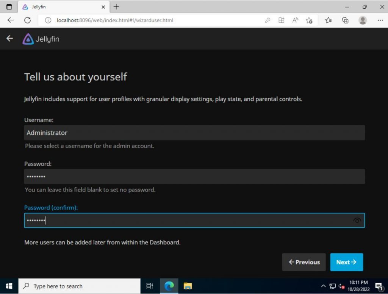Open the tab actions menu

click(x=8, y=6)
